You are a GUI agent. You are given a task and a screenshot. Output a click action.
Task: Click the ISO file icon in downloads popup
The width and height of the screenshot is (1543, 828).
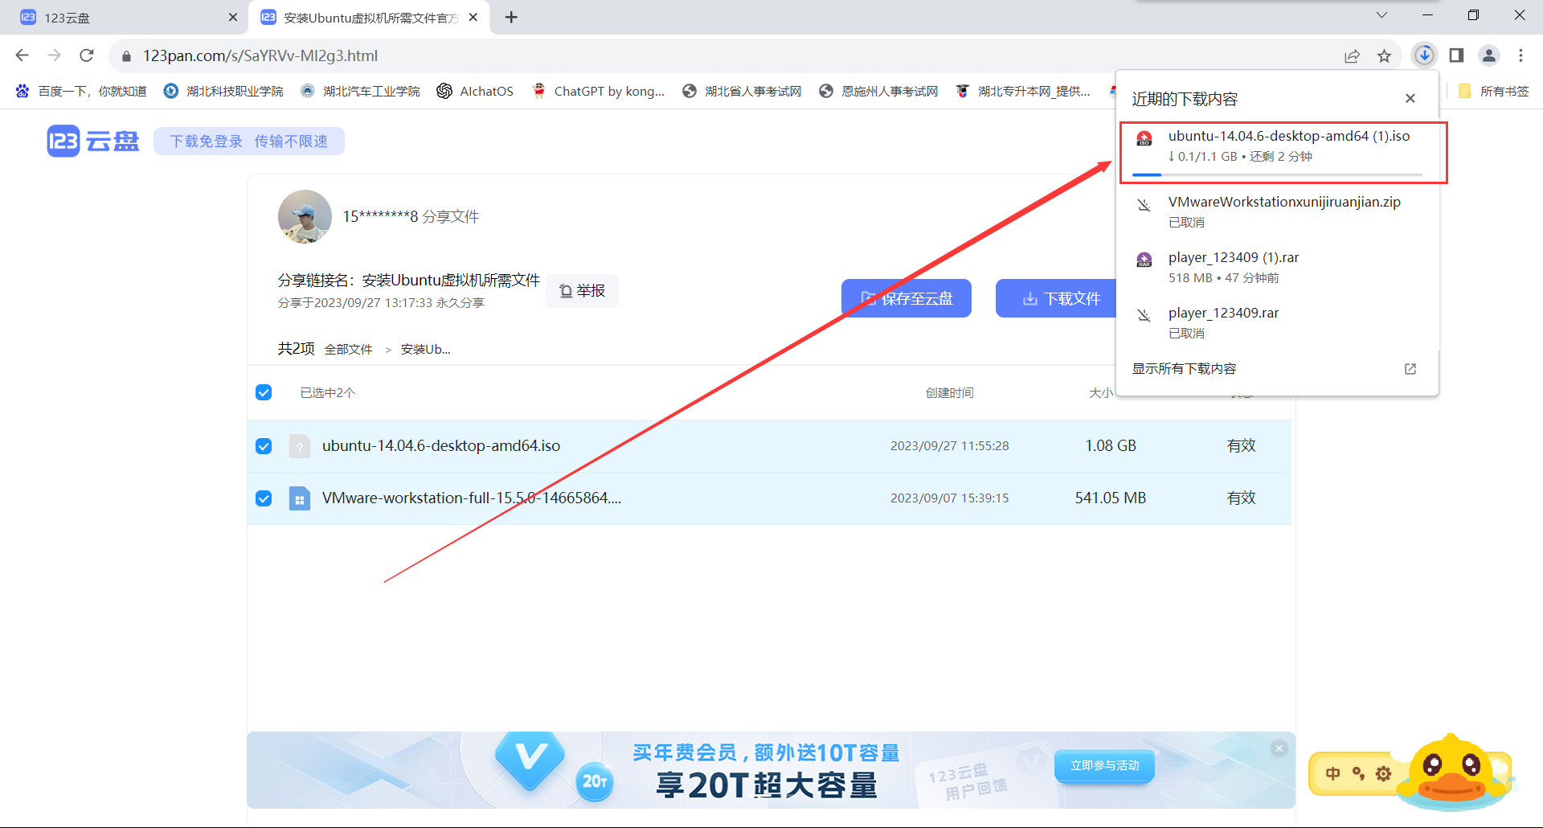click(1144, 139)
